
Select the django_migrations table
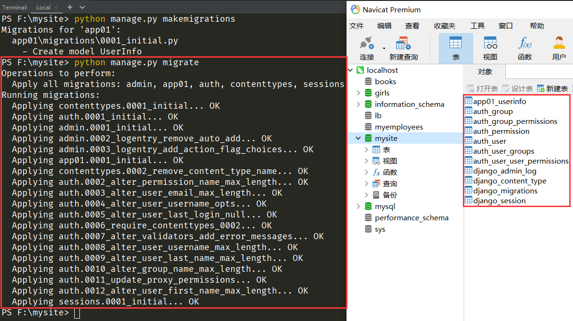(505, 191)
